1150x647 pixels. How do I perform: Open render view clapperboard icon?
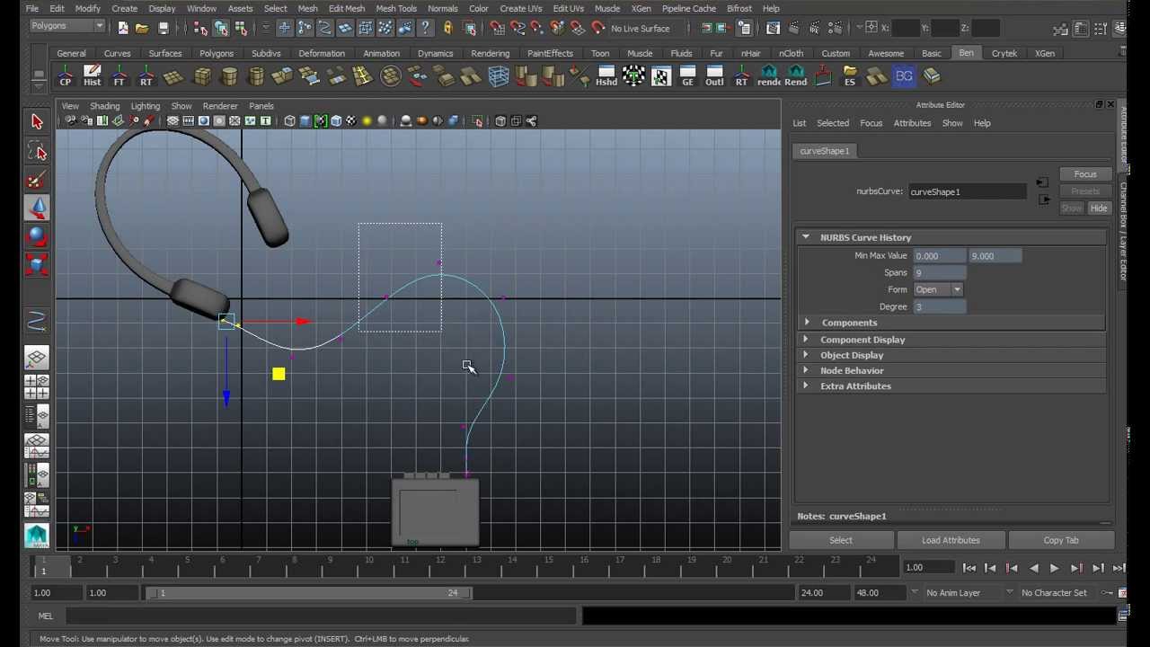pyautogui.click(x=774, y=29)
